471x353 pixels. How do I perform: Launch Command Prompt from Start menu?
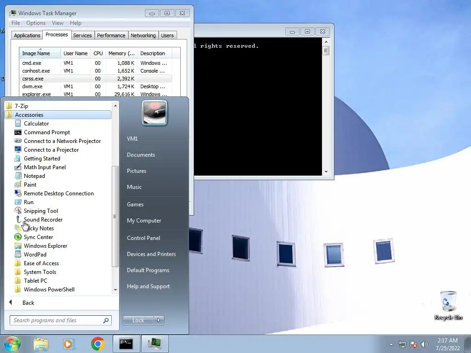[46, 132]
